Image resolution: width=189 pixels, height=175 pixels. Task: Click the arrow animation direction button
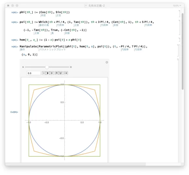66,73
